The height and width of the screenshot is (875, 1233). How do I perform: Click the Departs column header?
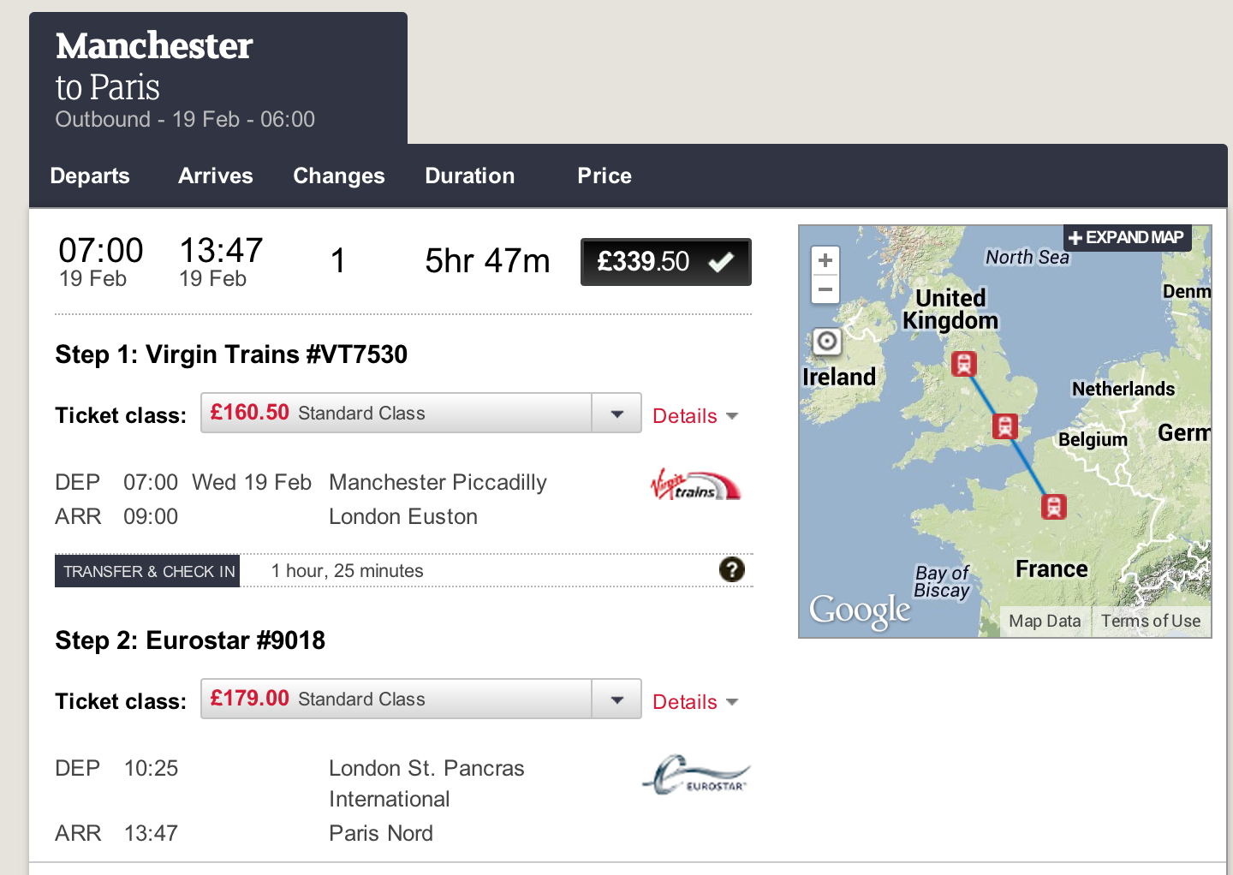pos(90,176)
